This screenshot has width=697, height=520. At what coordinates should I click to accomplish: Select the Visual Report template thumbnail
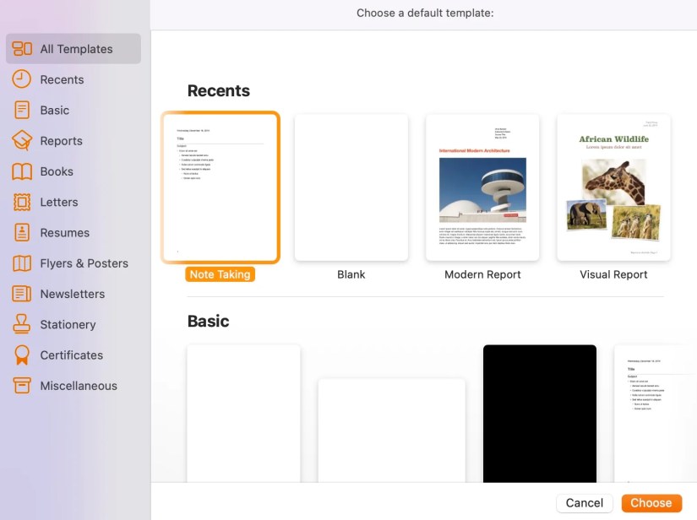point(613,187)
